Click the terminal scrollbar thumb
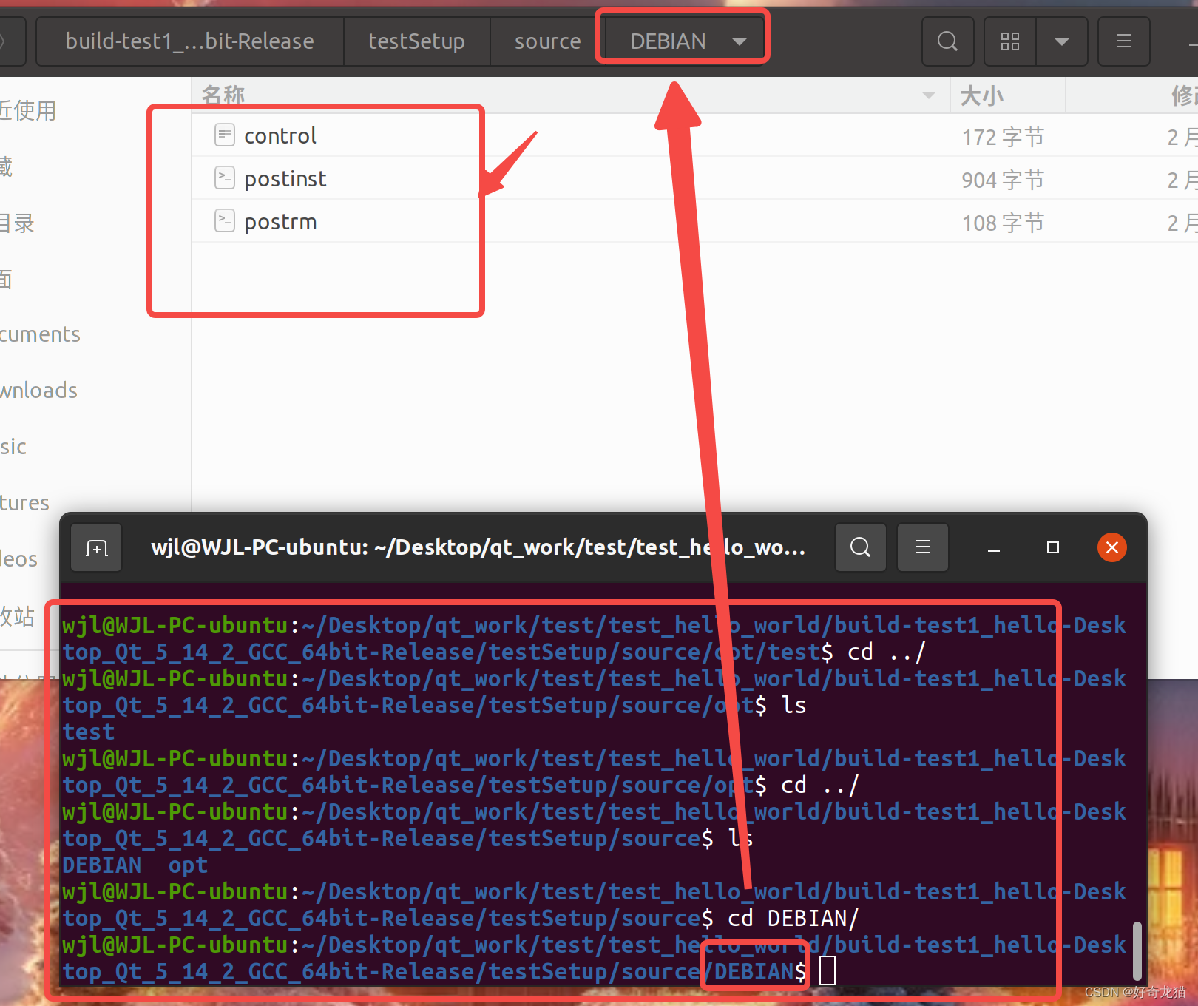Image resolution: width=1198 pixels, height=1006 pixels. point(1137,951)
